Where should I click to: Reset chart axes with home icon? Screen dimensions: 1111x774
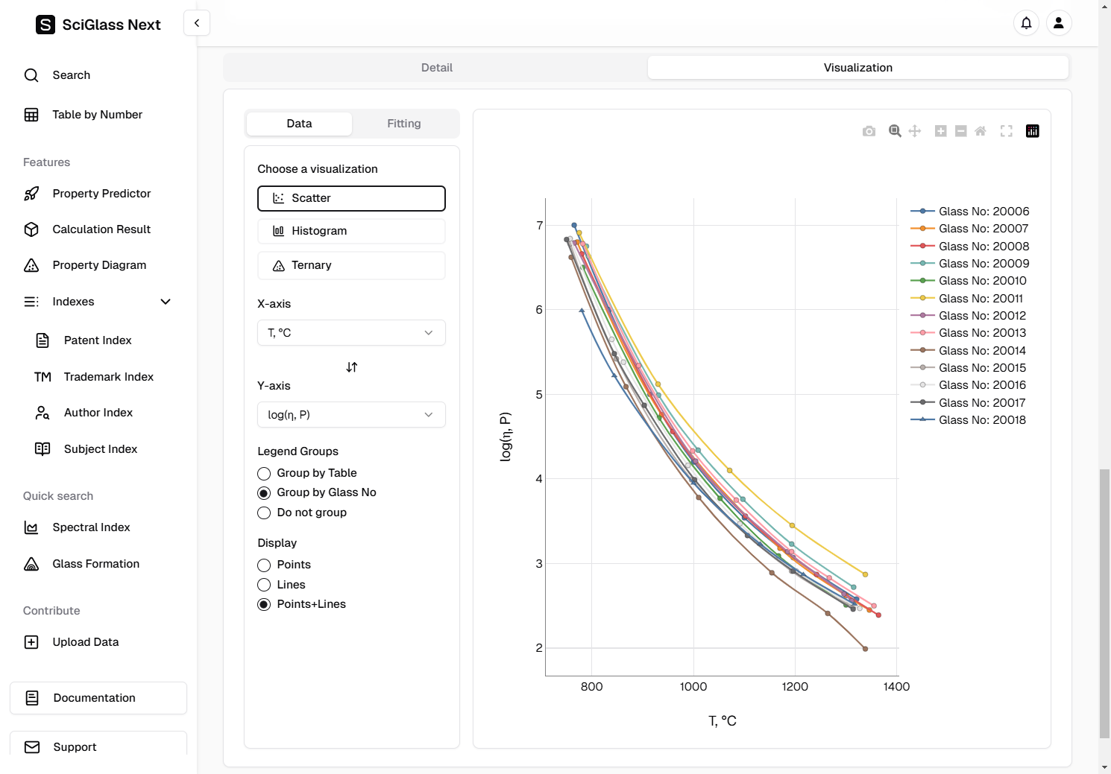(x=981, y=131)
